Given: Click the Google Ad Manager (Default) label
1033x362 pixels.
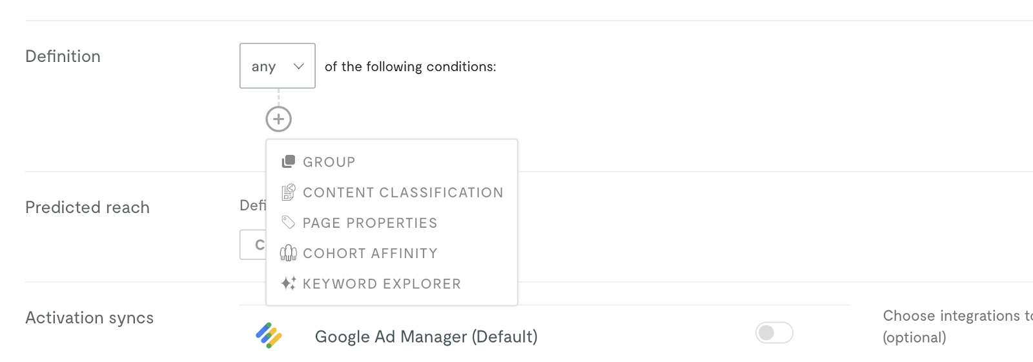Looking at the screenshot, I should tap(426, 336).
